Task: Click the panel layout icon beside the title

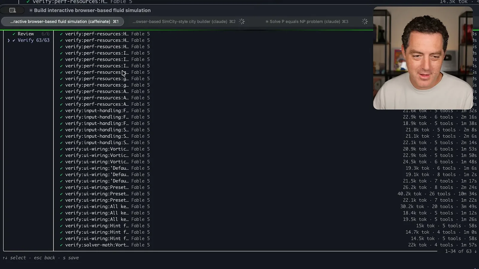Action: pyautogui.click(x=13, y=10)
